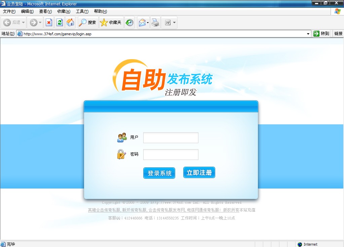
Task: Refresh the page using the toolbar icon
Action: [60, 22]
